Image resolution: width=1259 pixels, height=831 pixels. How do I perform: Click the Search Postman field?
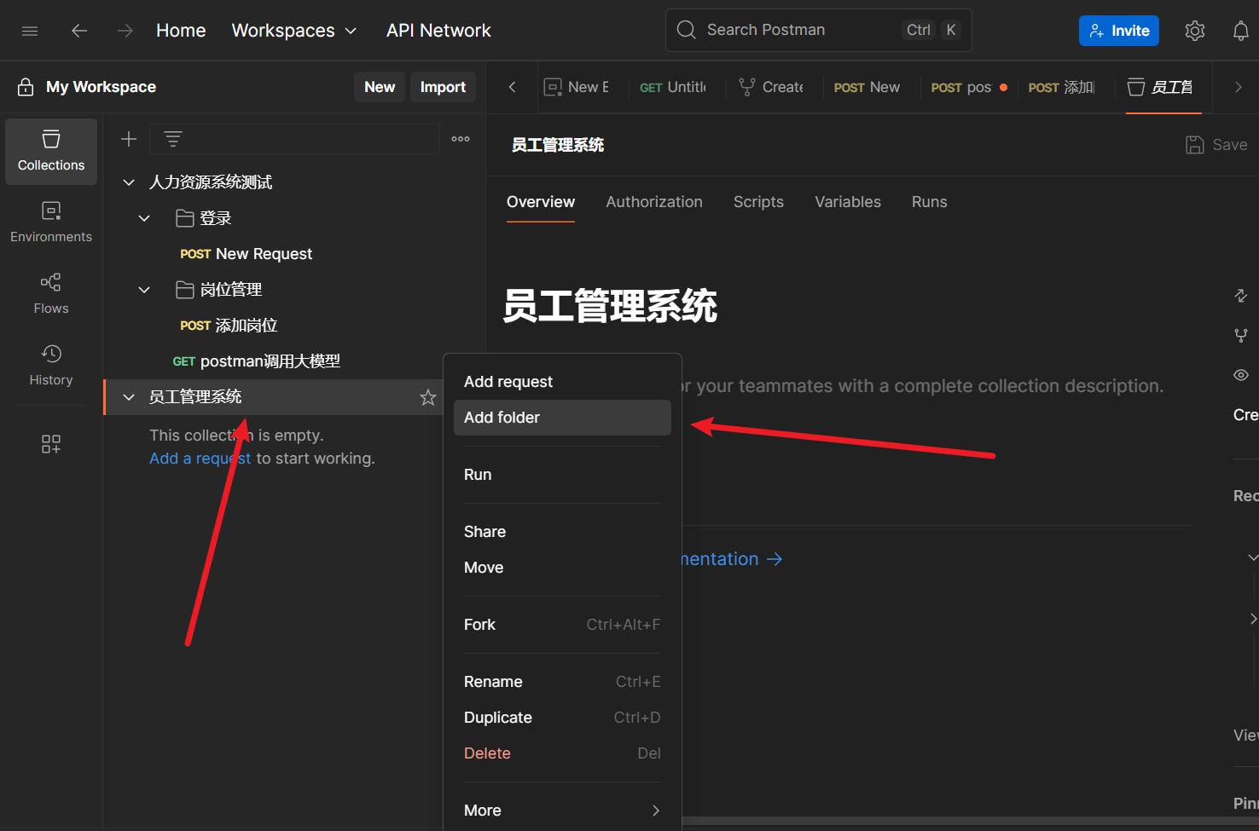coord(802,31)
